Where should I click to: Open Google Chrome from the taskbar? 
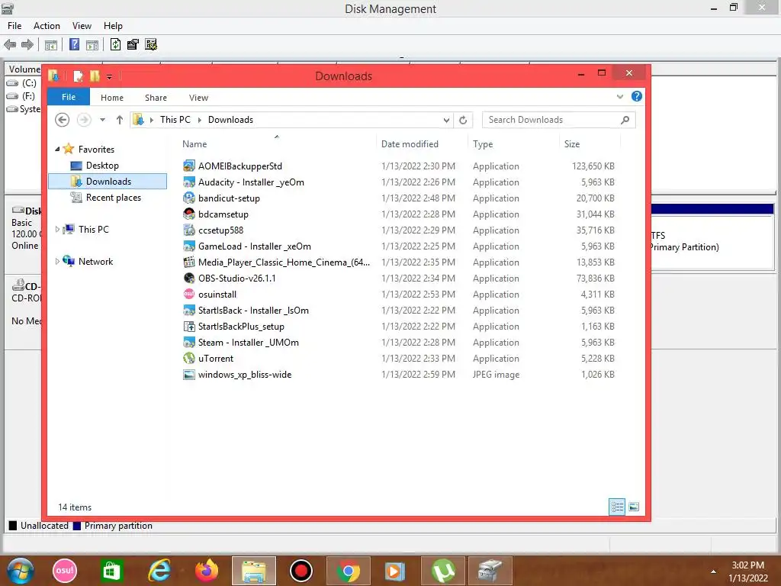tap(348, 571)
